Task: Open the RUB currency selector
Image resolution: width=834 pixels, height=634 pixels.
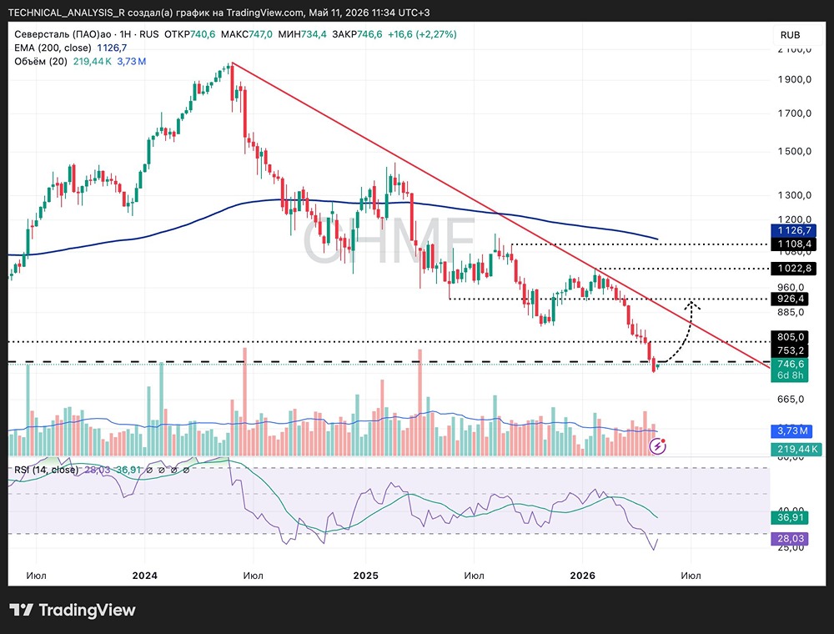Action: 791,35
